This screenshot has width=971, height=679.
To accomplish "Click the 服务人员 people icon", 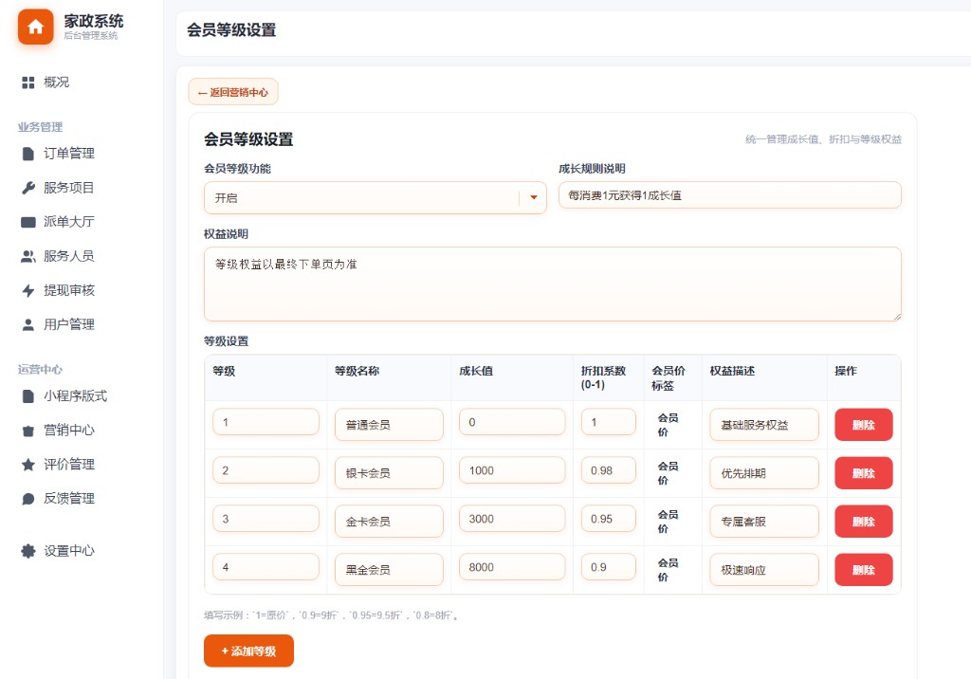I will [x=27, y=256].
